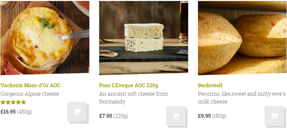Open the Vacherin Mont d'Or AOC title link
This screenshot has width=287, height=132.
tap(30, 85)
